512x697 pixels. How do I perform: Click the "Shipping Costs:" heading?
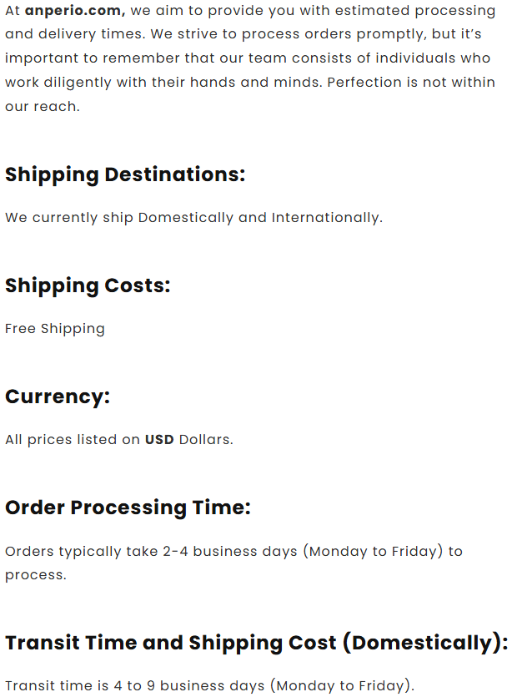pyautogui.click(x=88, y=285)
